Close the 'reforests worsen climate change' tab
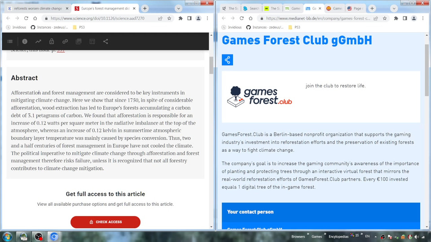This screenshot has height=242, width=431. coord(67,9)
